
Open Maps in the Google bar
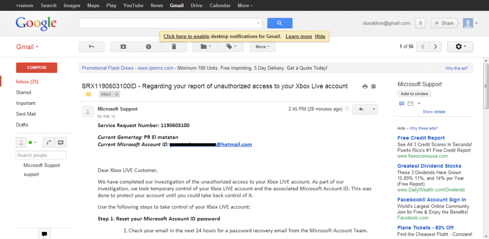click(93, 6)
